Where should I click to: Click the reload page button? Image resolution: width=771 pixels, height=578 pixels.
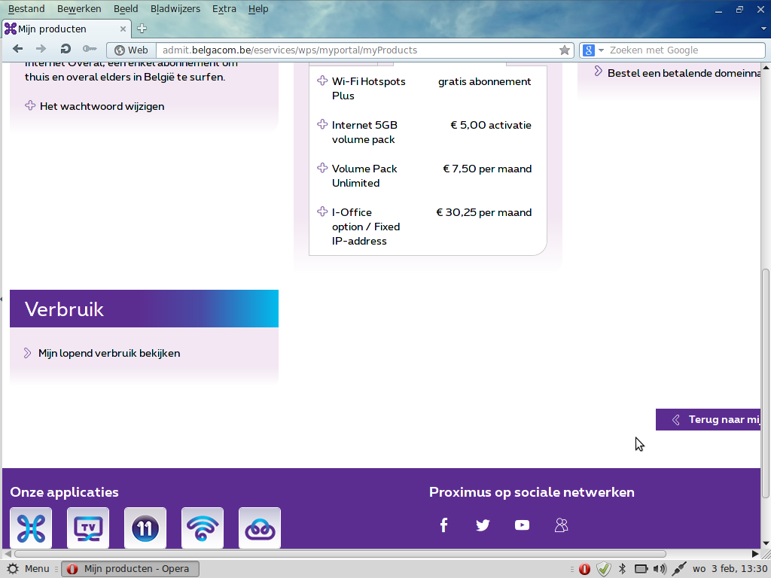[x=66, y=50]
